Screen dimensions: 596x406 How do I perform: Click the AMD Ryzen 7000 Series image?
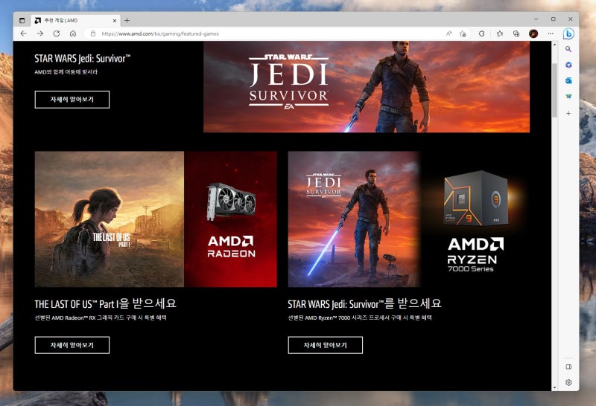pyautogui.click(x=475, y=219)
